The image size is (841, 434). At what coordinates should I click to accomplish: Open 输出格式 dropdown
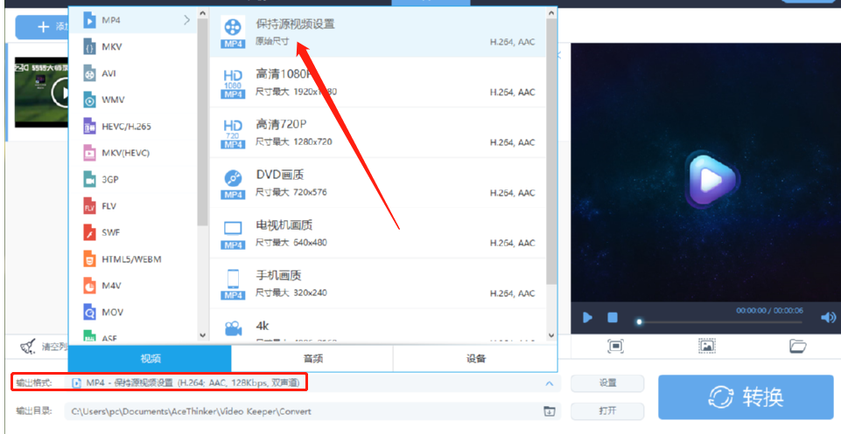[312, 383]
